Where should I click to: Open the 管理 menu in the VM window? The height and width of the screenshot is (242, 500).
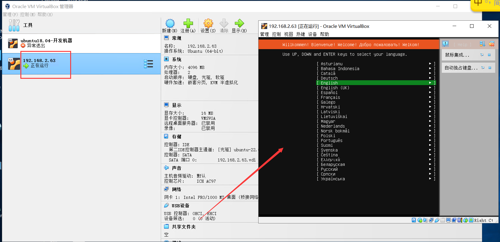point(265,34)
